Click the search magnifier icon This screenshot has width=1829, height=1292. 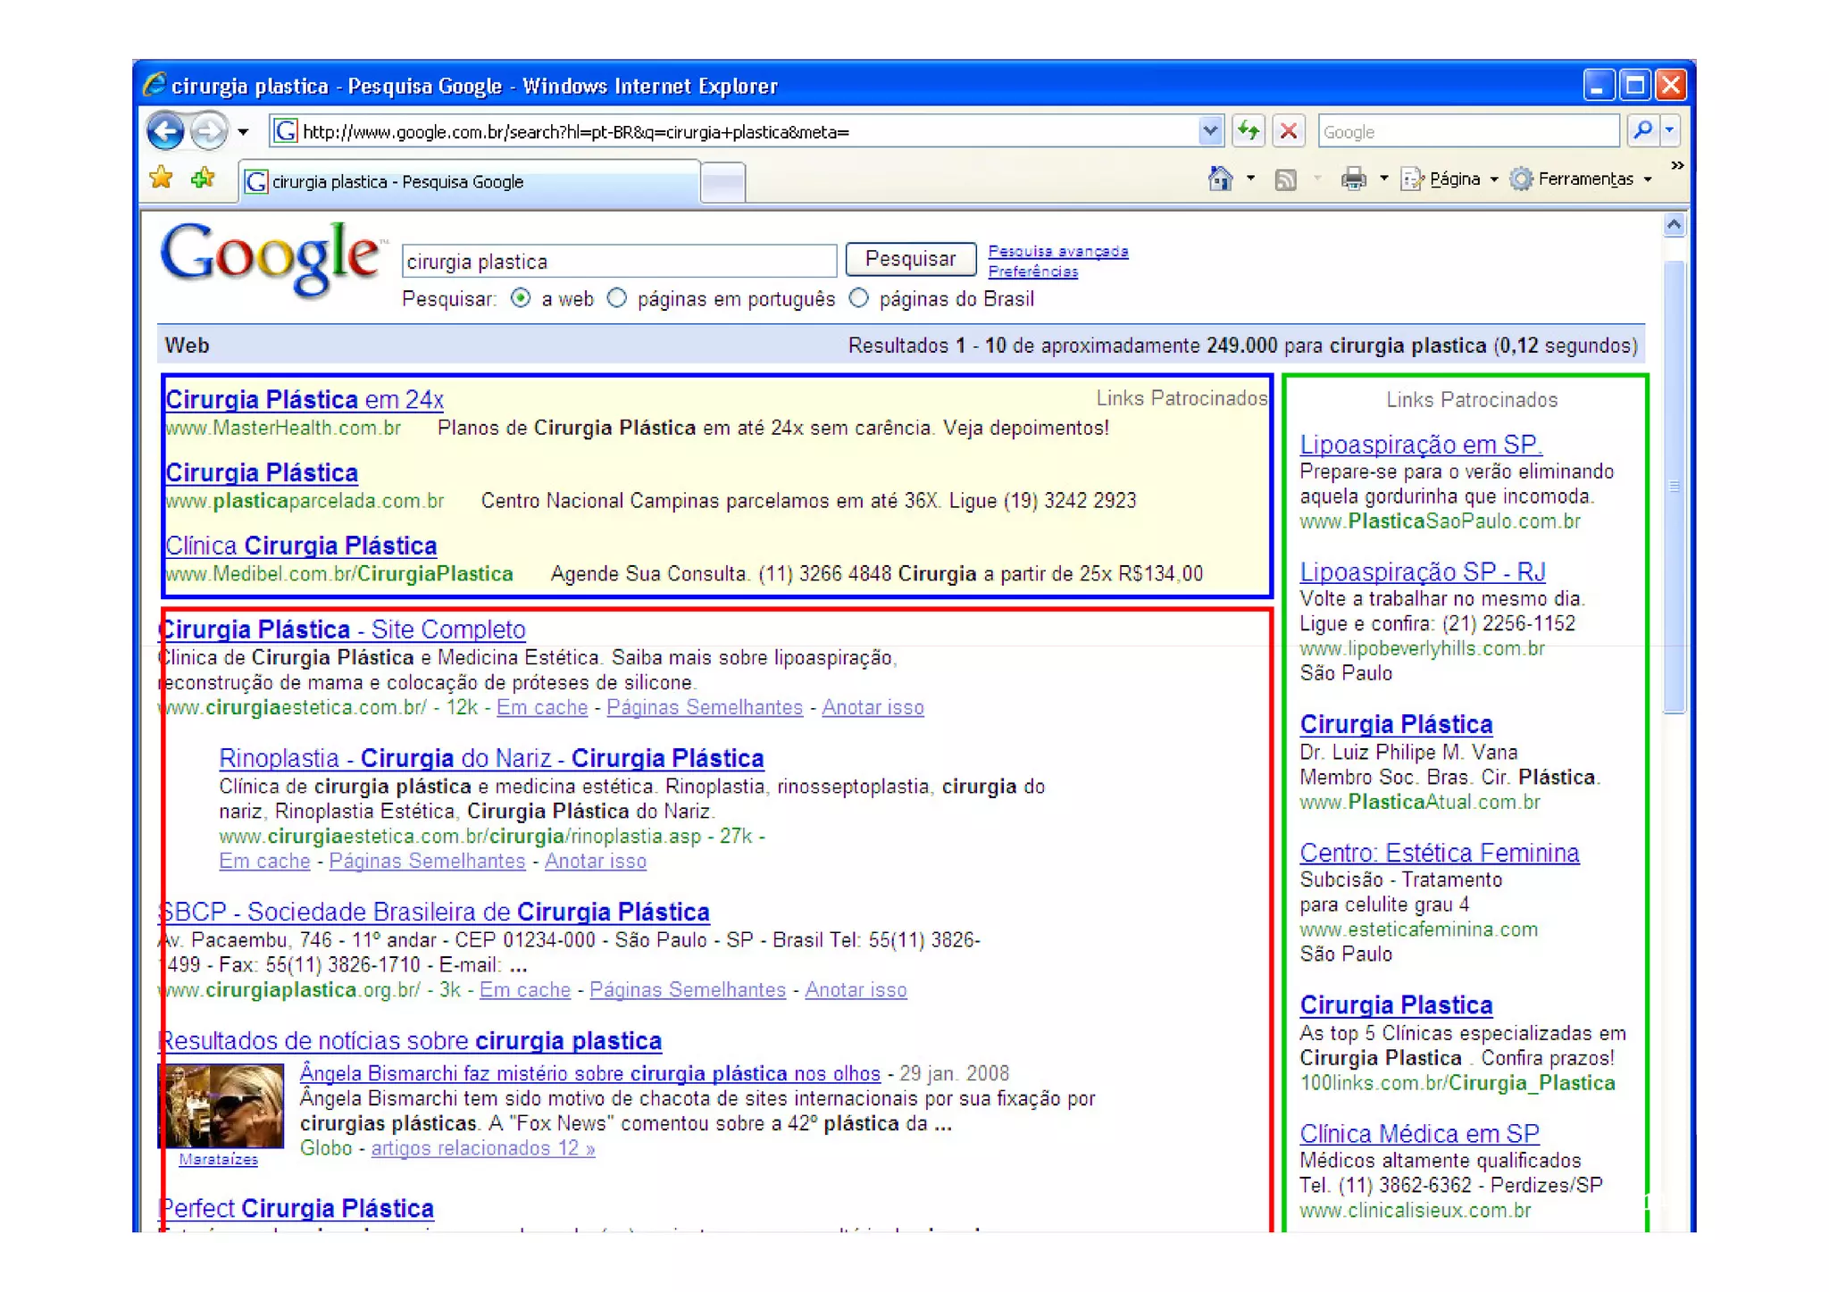tap(1642, 131)
